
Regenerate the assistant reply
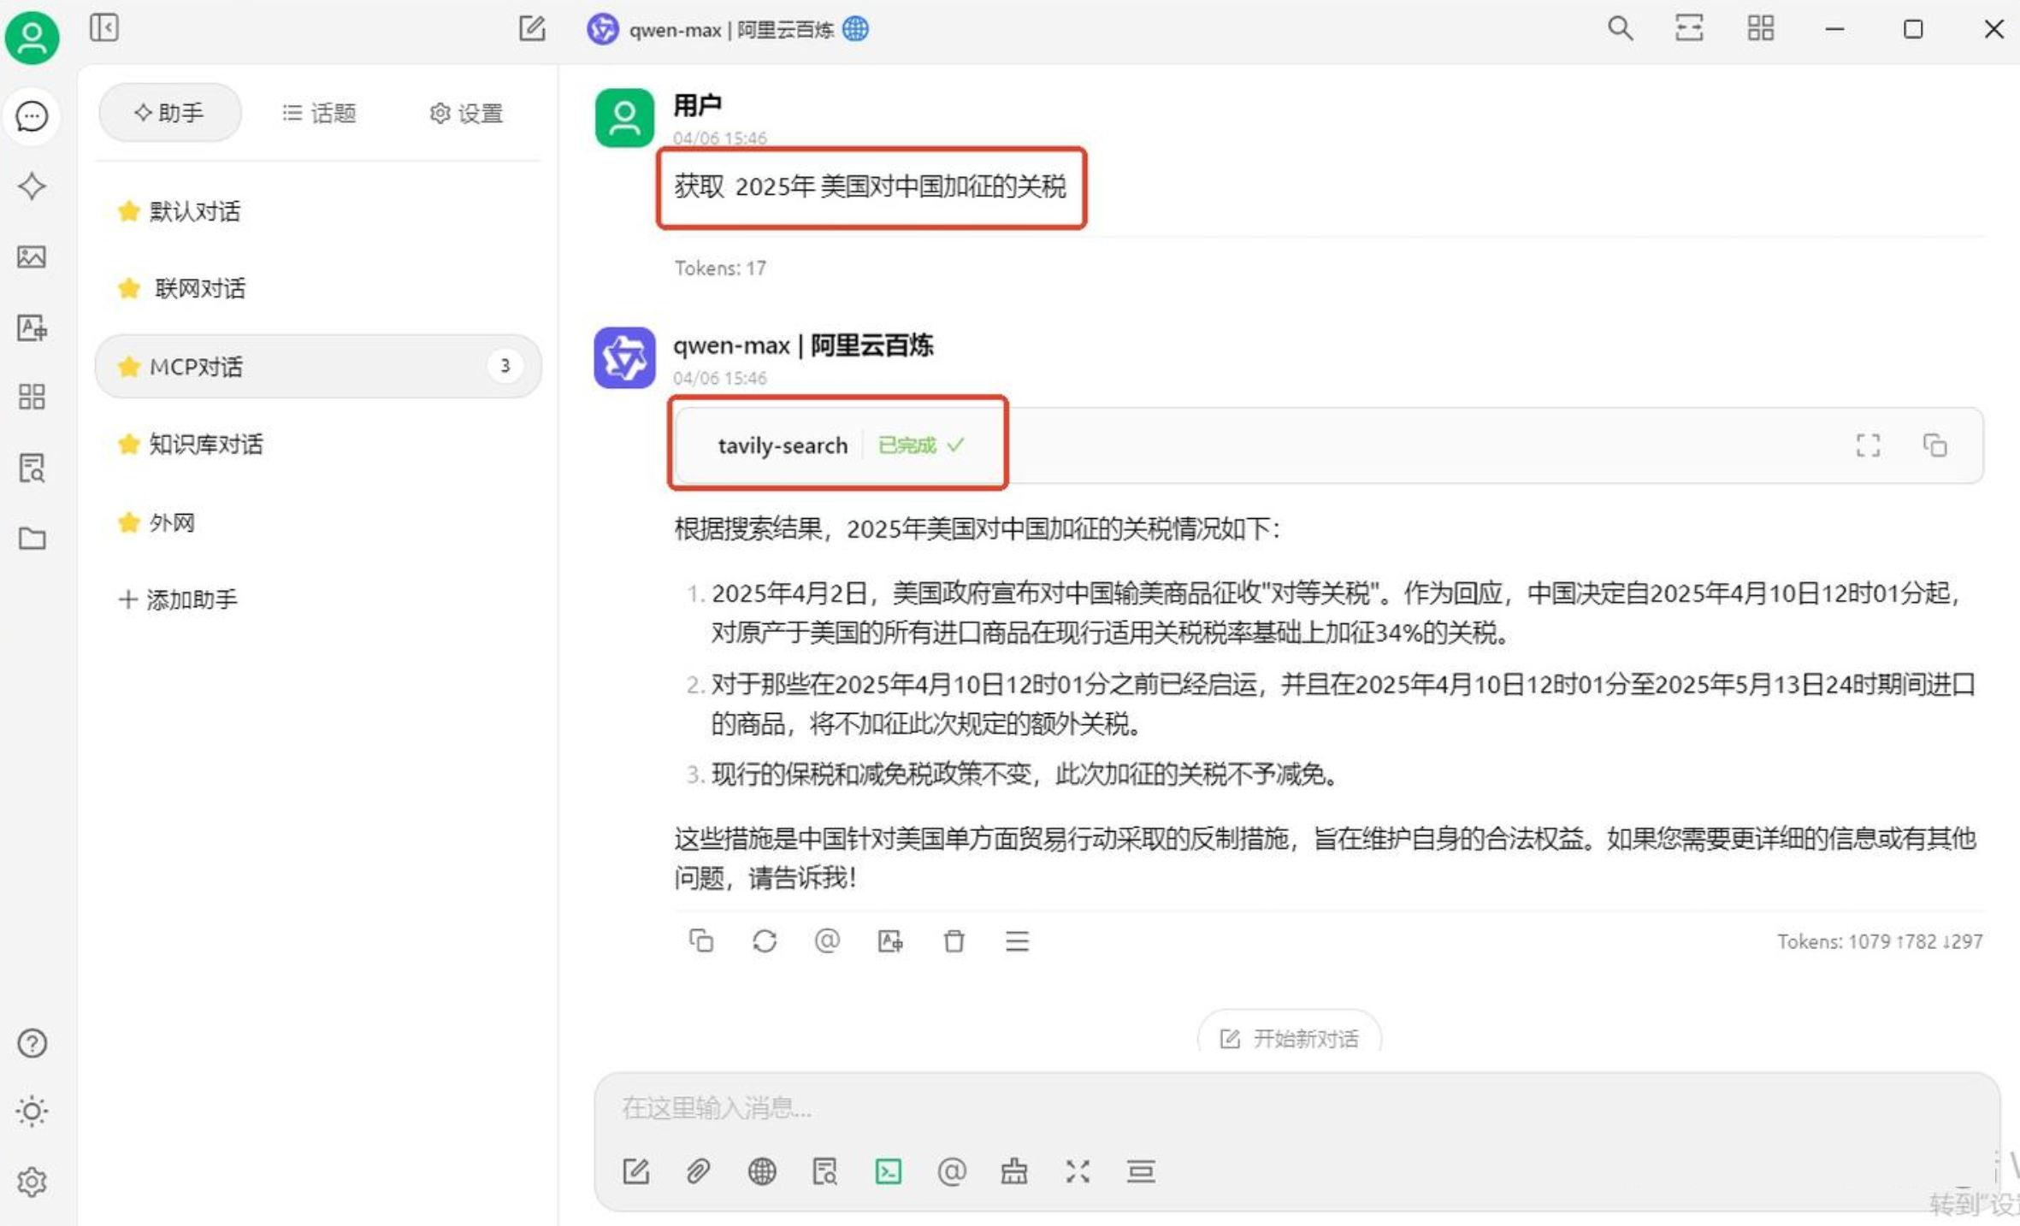tap(765, 941)
